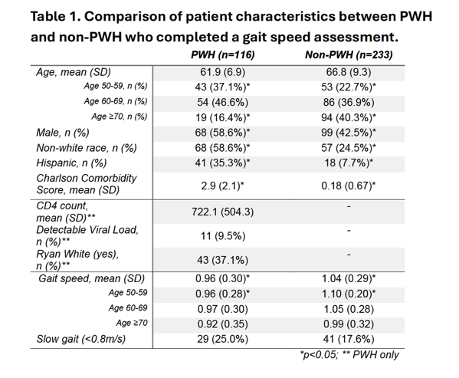The height and width of the screenshot is (378, 459).
Task: Click the Slow gait (<0.8m/s) label
Action: 80,339
